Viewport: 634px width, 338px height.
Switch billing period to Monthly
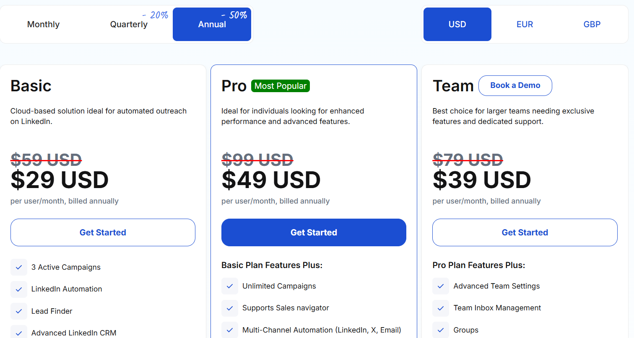tap(43, 24)
